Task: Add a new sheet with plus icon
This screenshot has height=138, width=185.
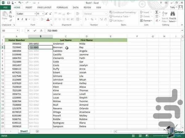Action: click(x=37, y=131)
